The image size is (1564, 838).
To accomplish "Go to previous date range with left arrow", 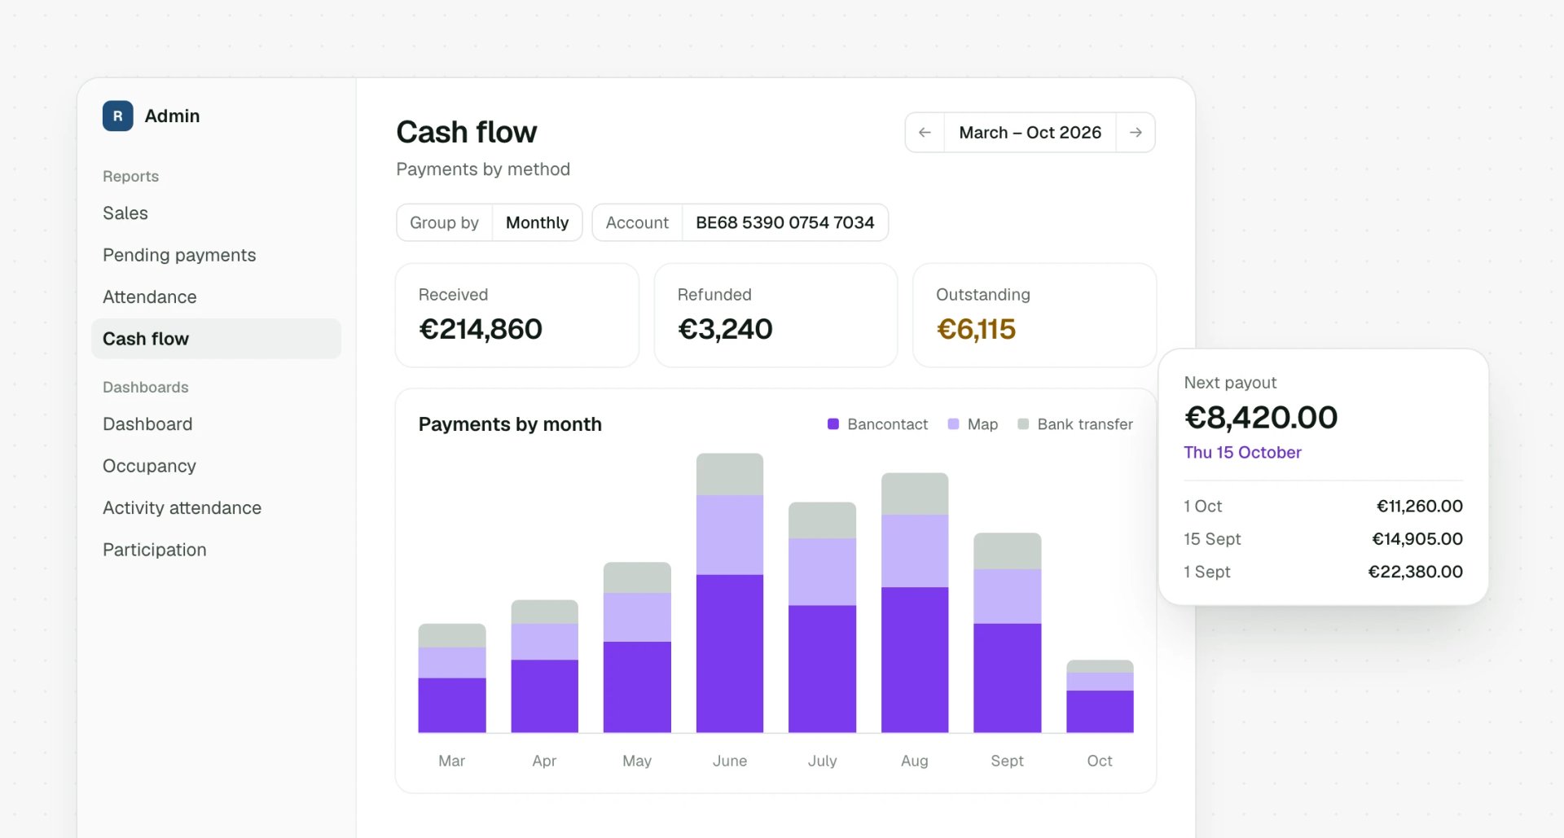I will pyautogui.click(x=925, y=132).
